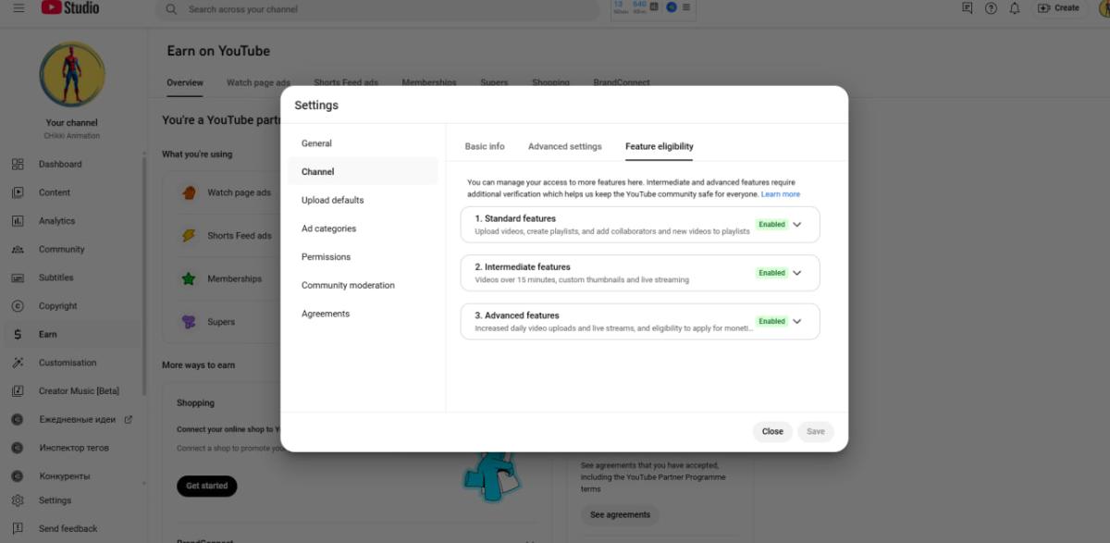
Task: Click the account avatar in the top-right corner
Action: [1104, 8]
